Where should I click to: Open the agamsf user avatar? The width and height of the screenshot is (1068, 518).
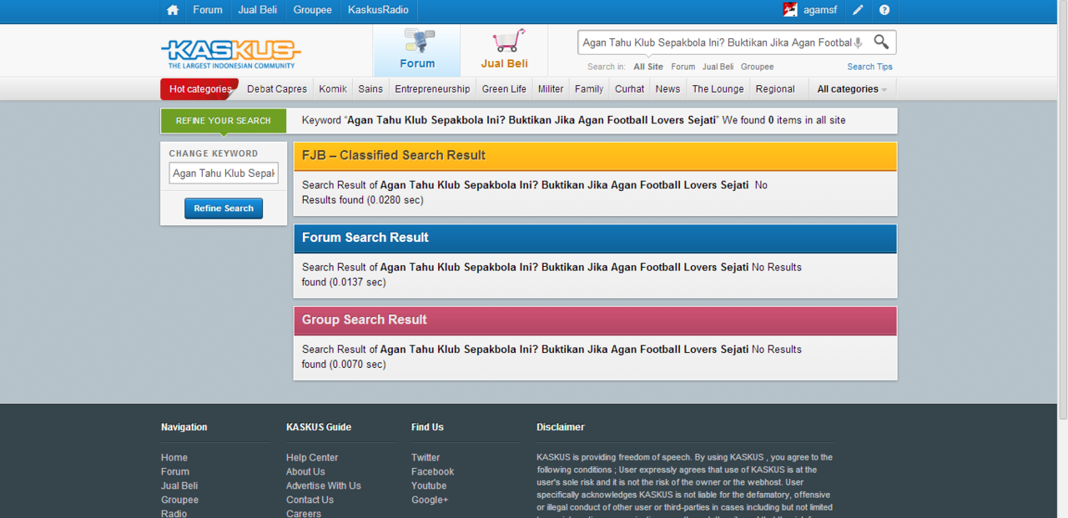tap(790, 10)
